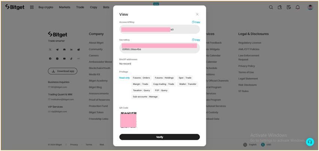Click the Verify button
The image size is (319, 151).
pos(159,137)
